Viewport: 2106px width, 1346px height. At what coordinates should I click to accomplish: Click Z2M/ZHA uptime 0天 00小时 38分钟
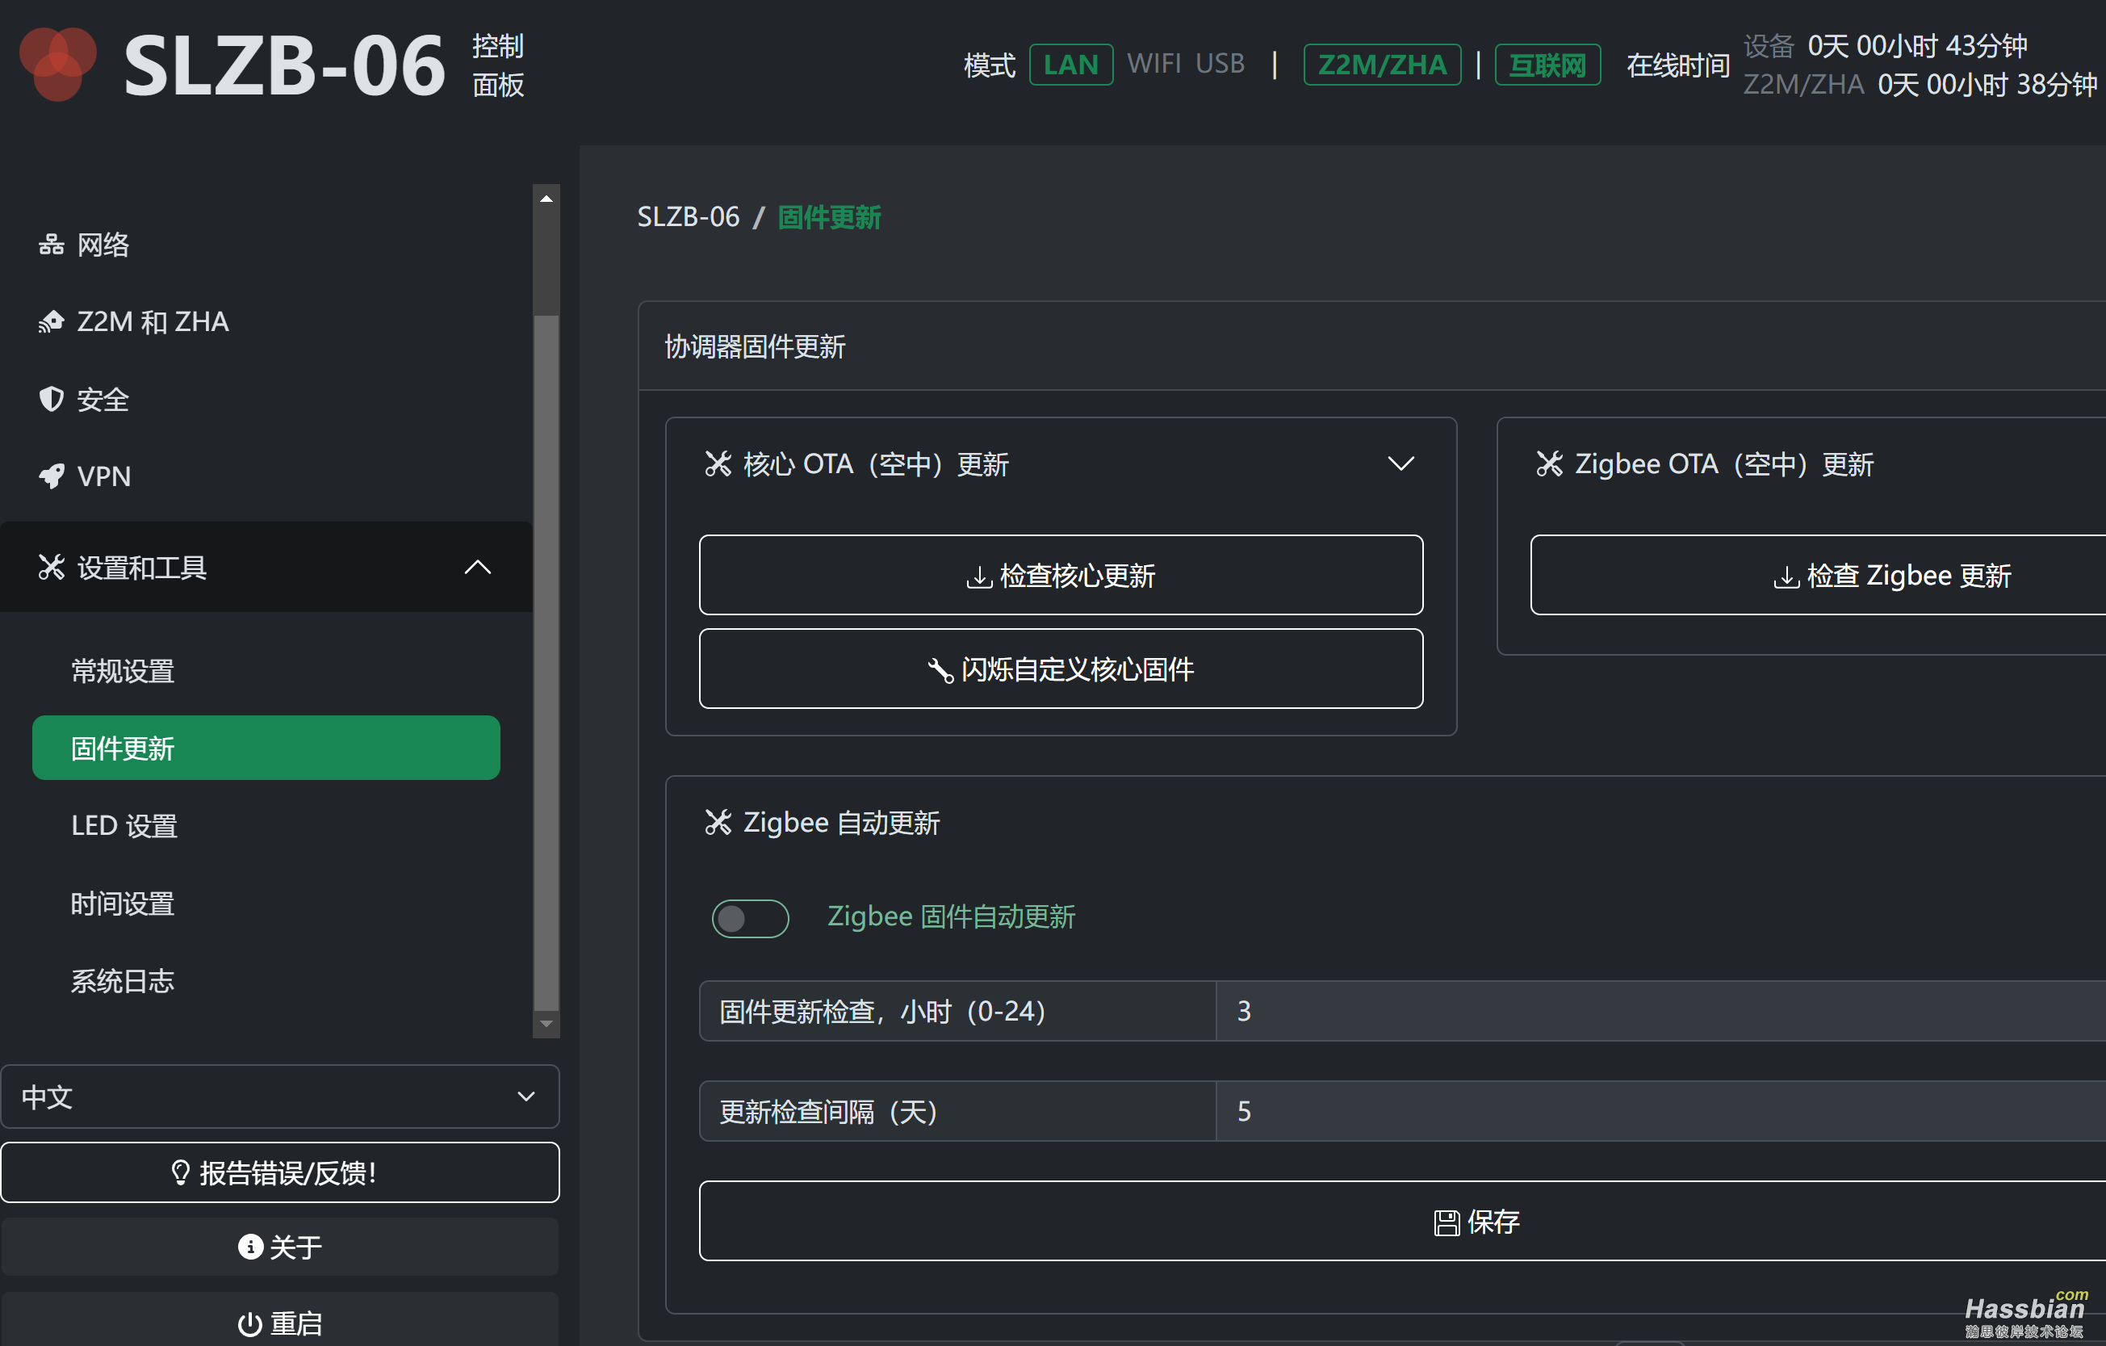(1987, 84)
